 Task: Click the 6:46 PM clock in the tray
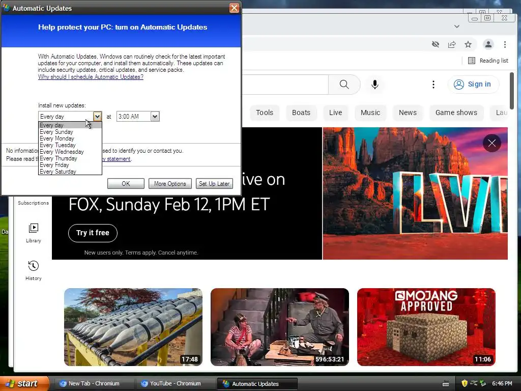(502, 383)
